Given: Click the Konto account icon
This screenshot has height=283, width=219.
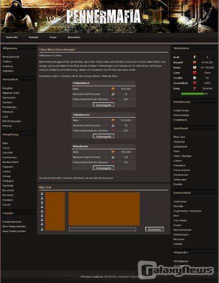Looking at the screenshot, I should tap(195, 67).
